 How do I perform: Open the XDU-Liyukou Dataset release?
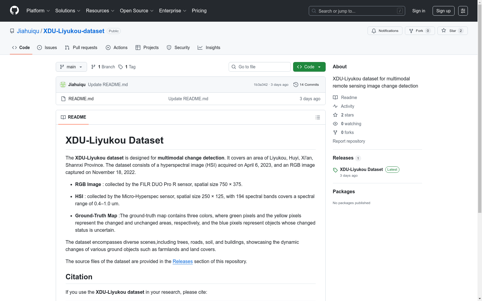tap(361, 169)
